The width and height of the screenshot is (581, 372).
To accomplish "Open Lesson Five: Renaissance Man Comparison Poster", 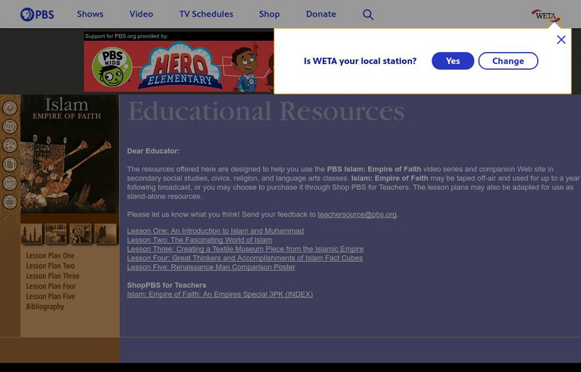I will pyautogui.click(x=211, y=267).
